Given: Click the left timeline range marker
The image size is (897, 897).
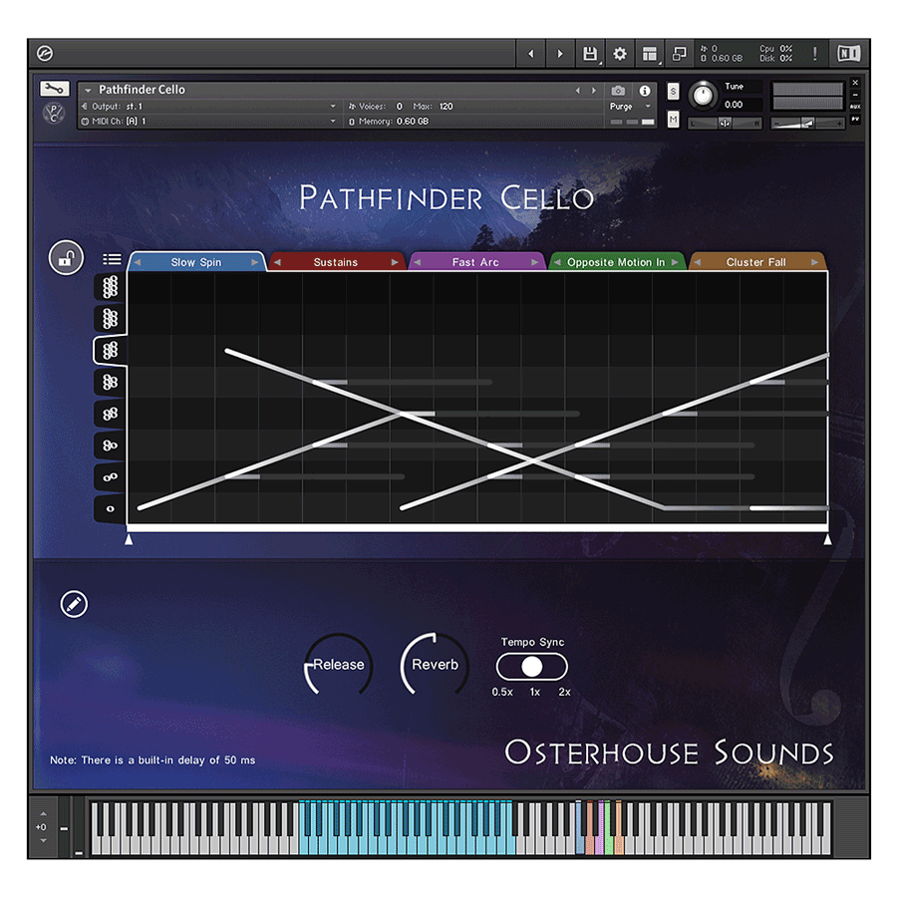Looking at the screenshot, I should [129, 539].
